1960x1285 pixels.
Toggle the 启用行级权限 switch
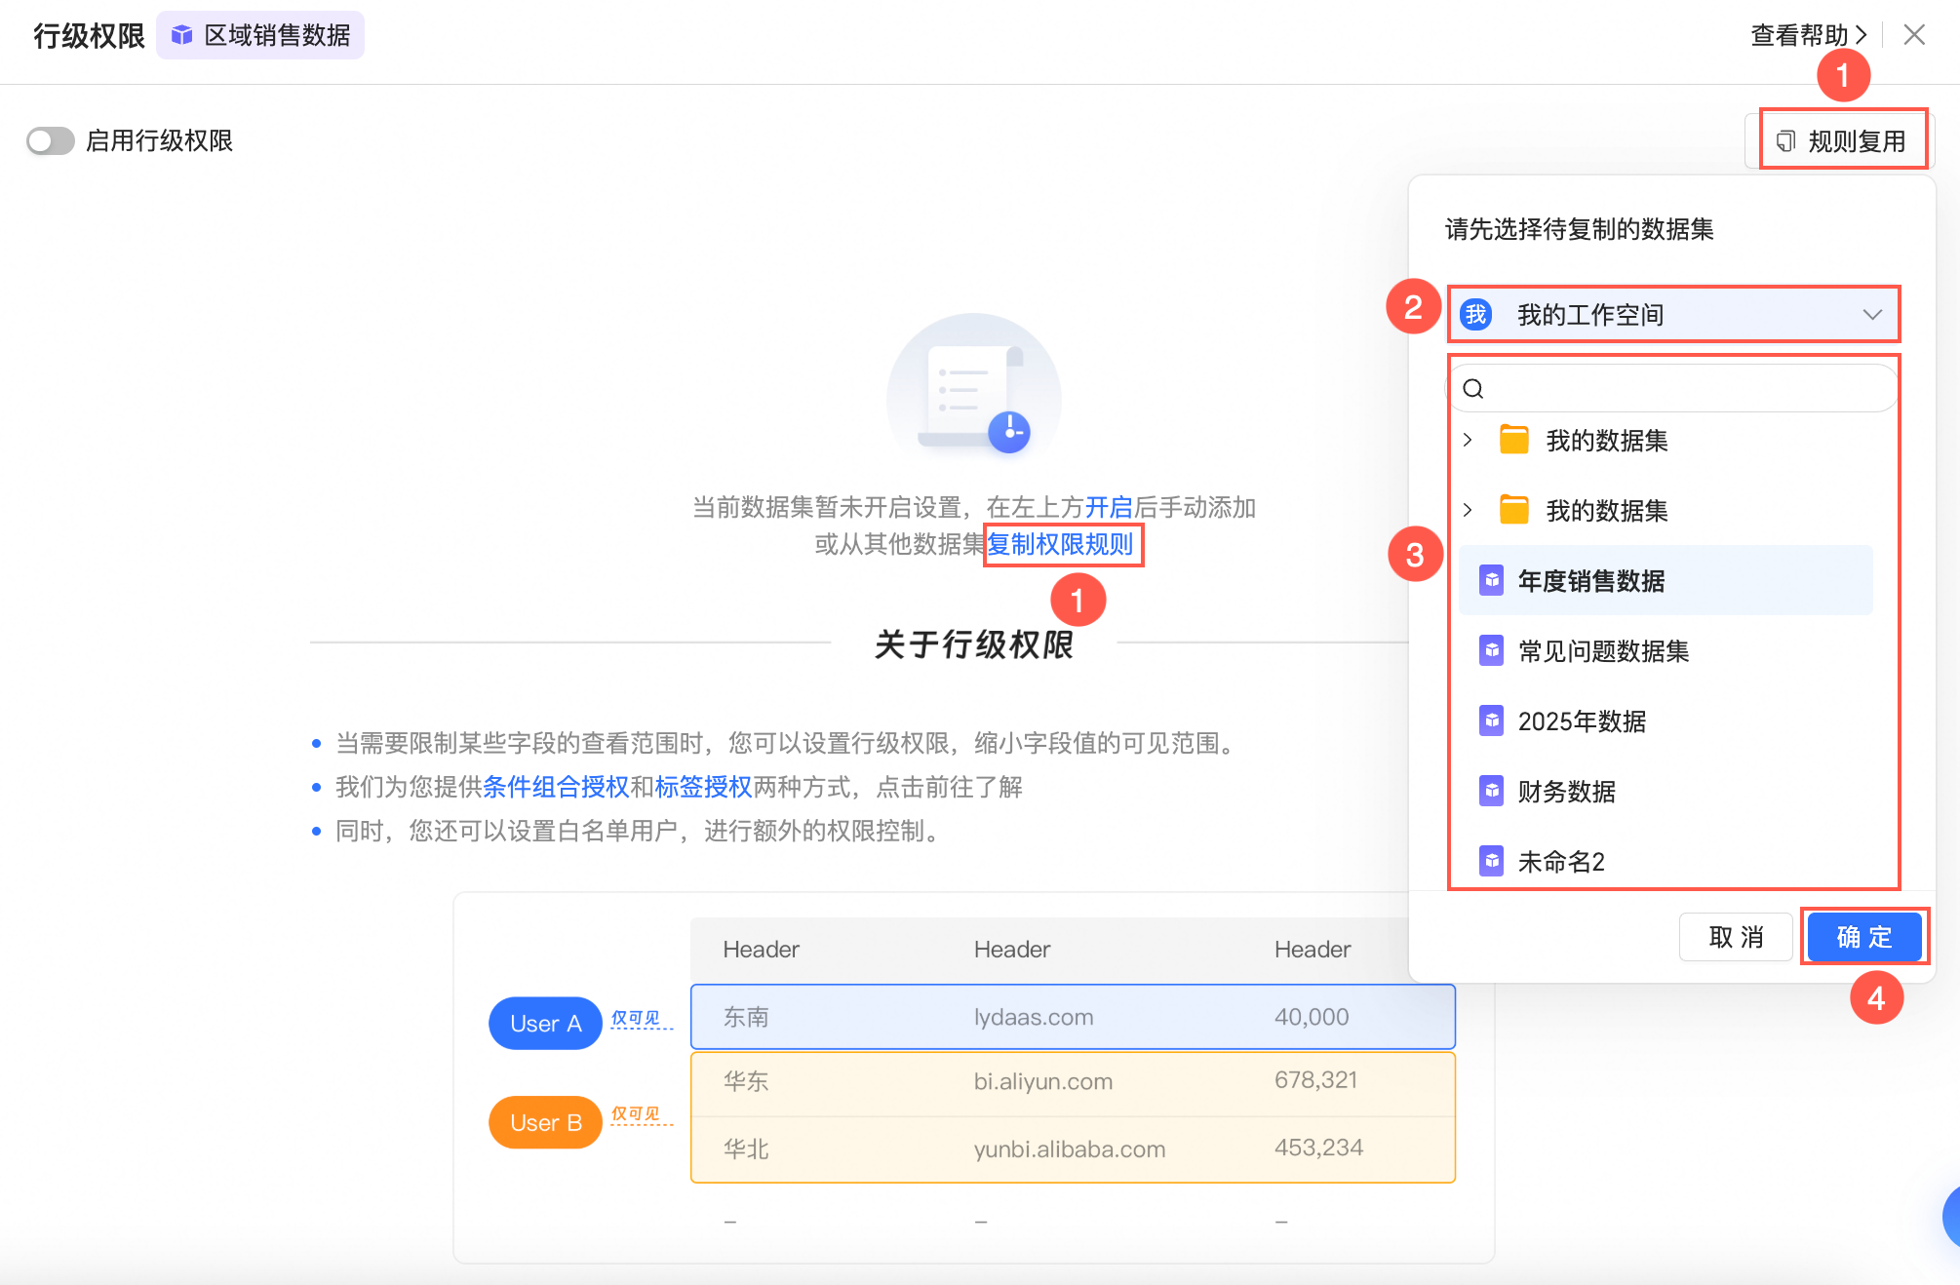(x=51, y=141)
